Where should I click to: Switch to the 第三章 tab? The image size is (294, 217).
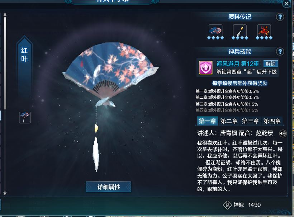(251, 121)
